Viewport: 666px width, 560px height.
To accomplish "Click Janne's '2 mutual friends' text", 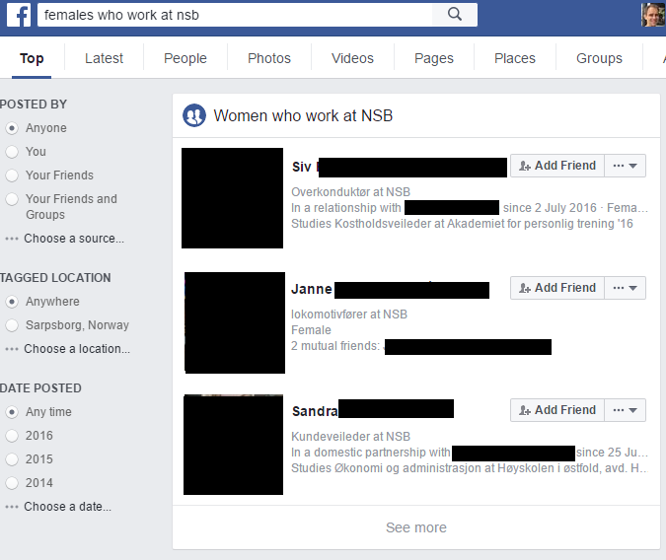I will [x=335, y=346].
